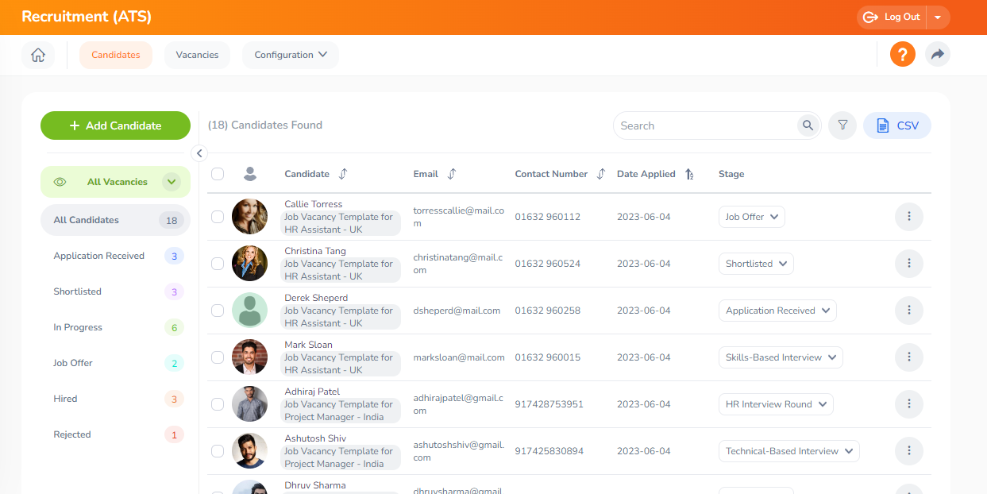
Task: Click the share arrow icon
Action: 937,55
